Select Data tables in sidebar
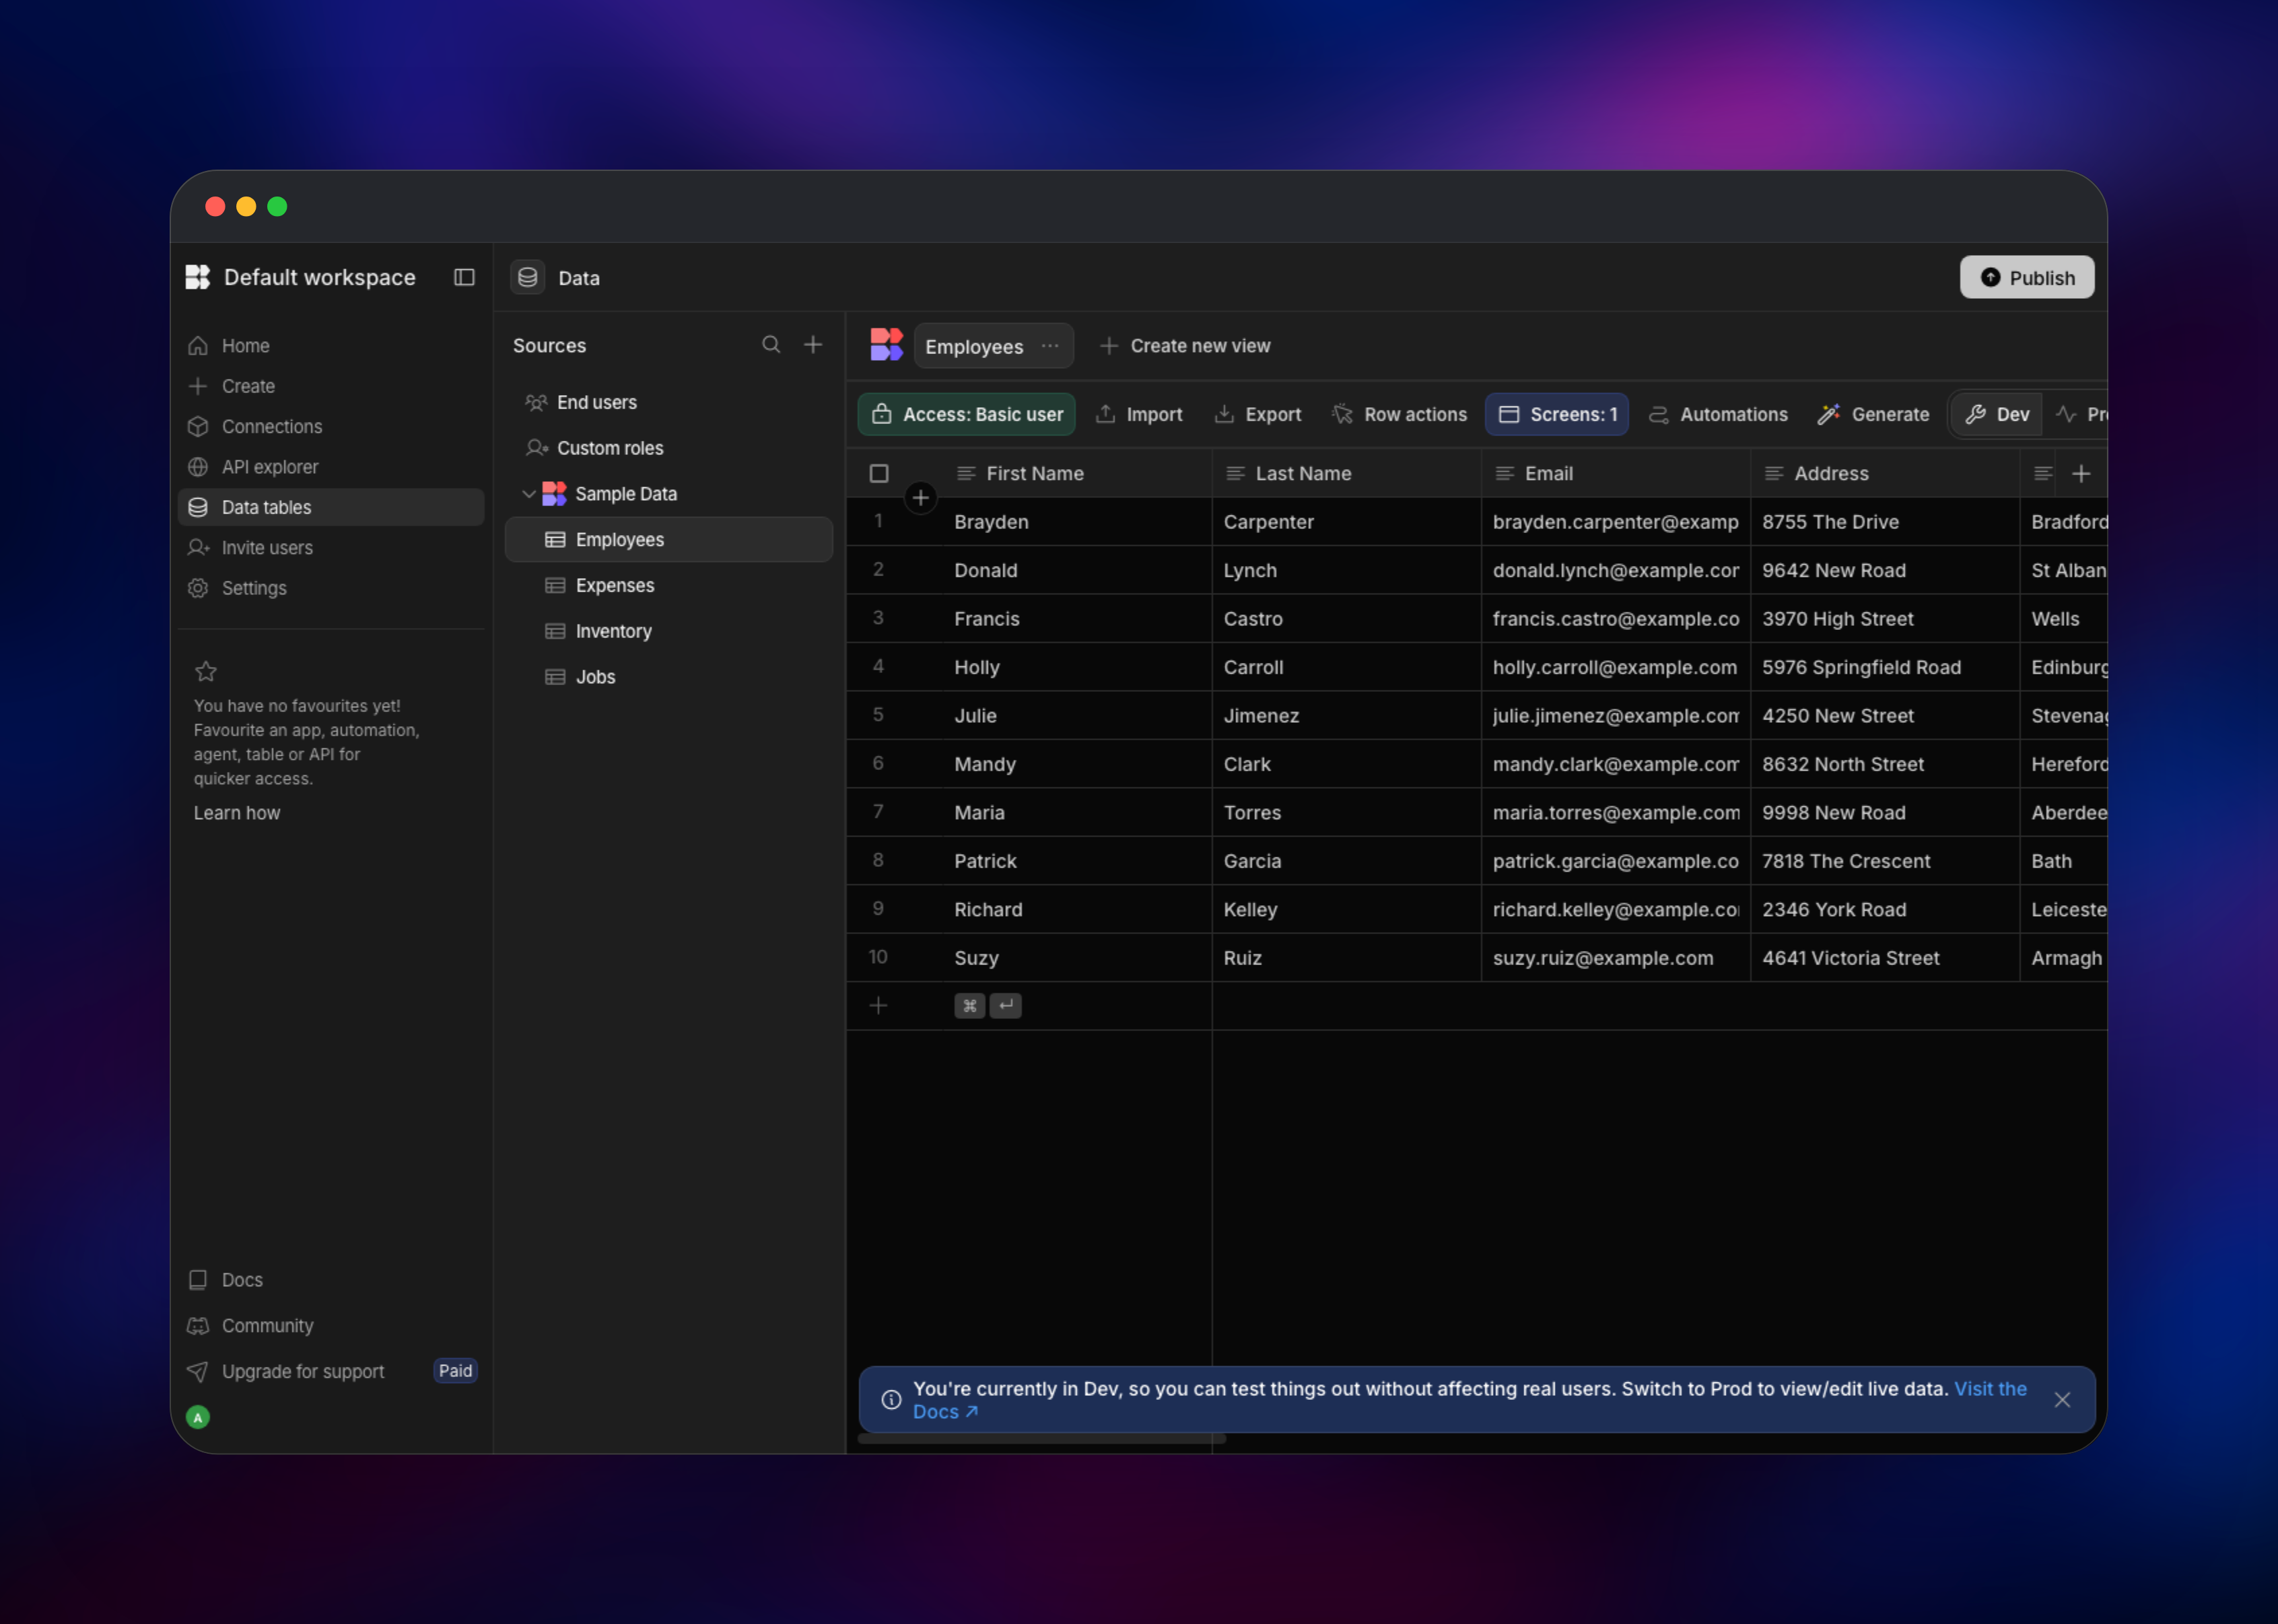The image size is (2278, 1624). point(331,508)
